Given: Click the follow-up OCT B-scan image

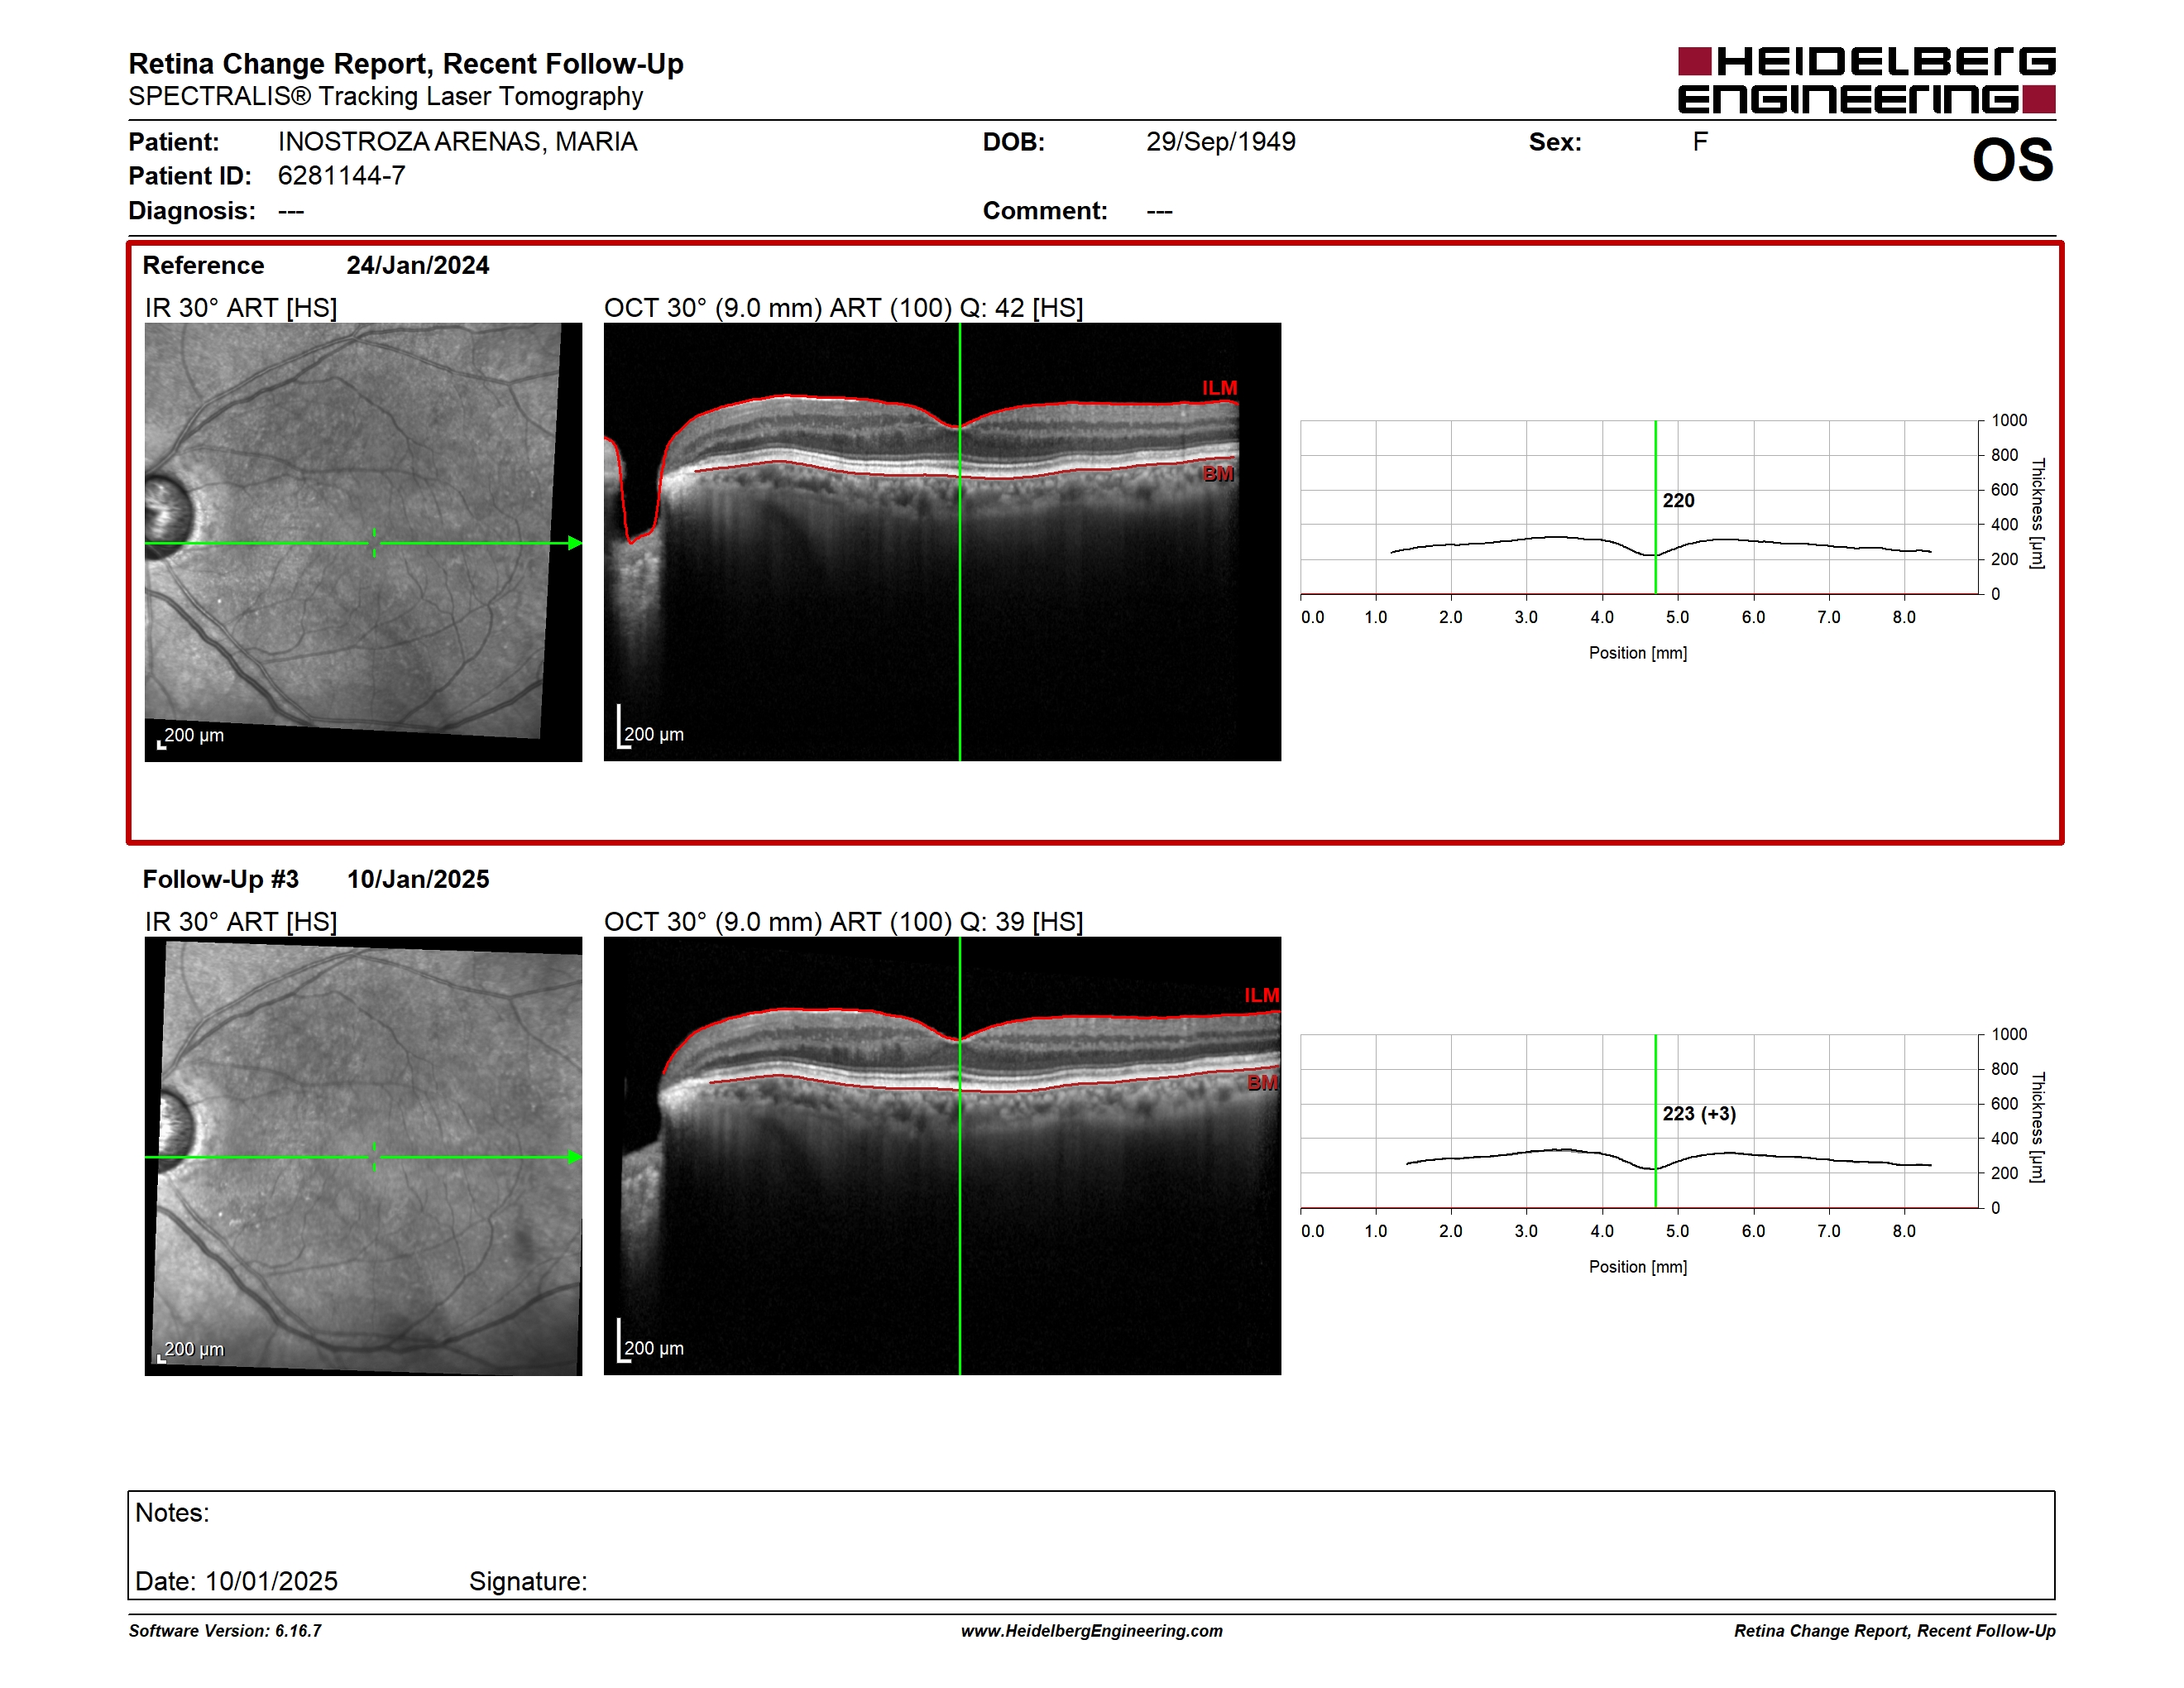Looking at the screenshot, I should pyautogui.click(x=942, y=1156).
